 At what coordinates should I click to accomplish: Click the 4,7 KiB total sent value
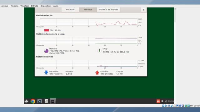click(x=119, y=74)
